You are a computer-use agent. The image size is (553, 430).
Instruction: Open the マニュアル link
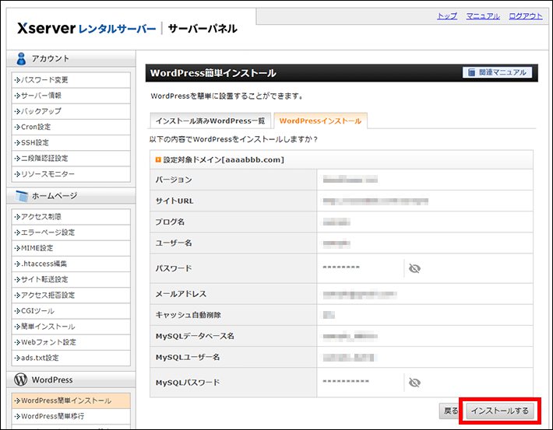(x=483, y=16)
